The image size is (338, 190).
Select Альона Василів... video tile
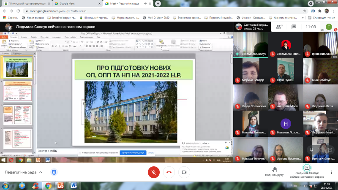[x=286, y=150]
